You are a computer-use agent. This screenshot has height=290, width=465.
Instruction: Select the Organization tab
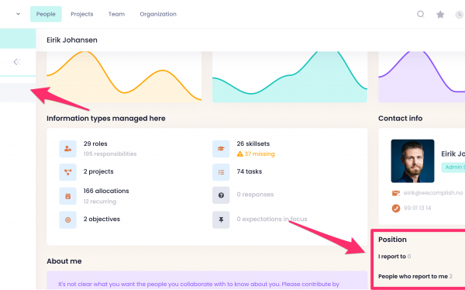pos(158,14)
